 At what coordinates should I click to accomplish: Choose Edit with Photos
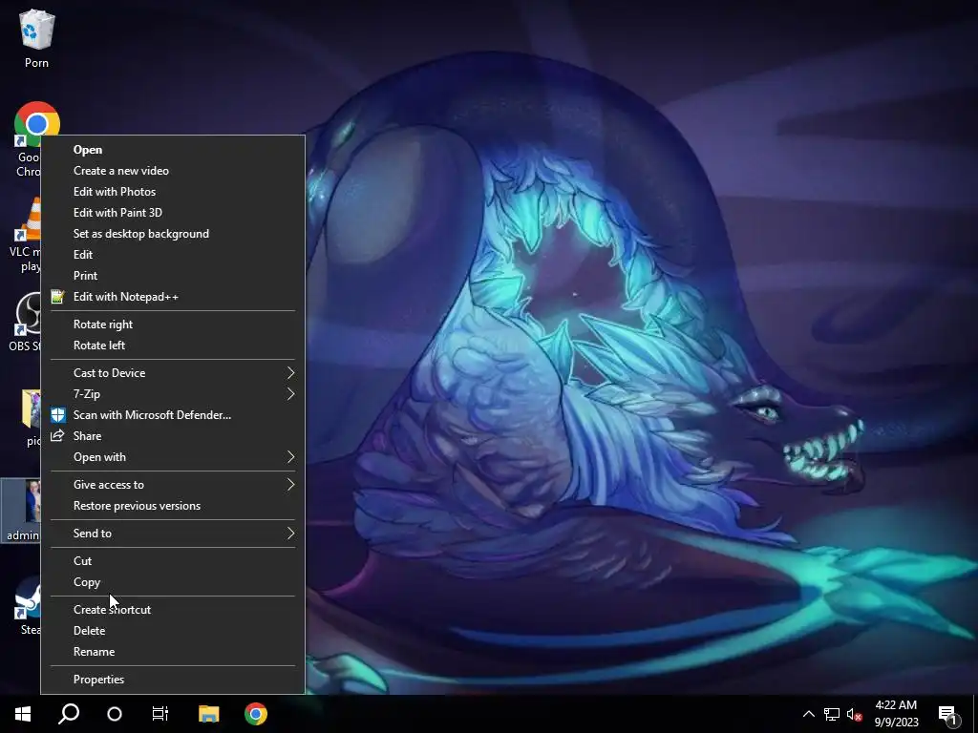click(x=173, y=192)
